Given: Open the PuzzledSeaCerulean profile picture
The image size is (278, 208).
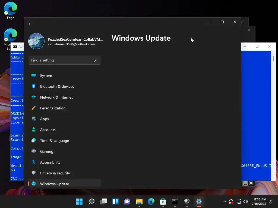Looking at the screenshot, I should 36,41.
